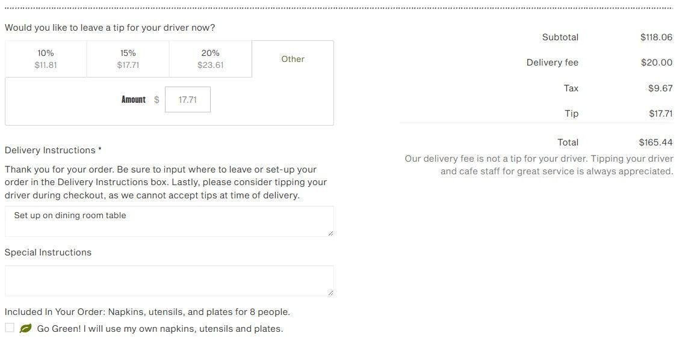This screenshot has height=348, width=682.
Task: Click the bold Amount label
Action: click(133, 100)
